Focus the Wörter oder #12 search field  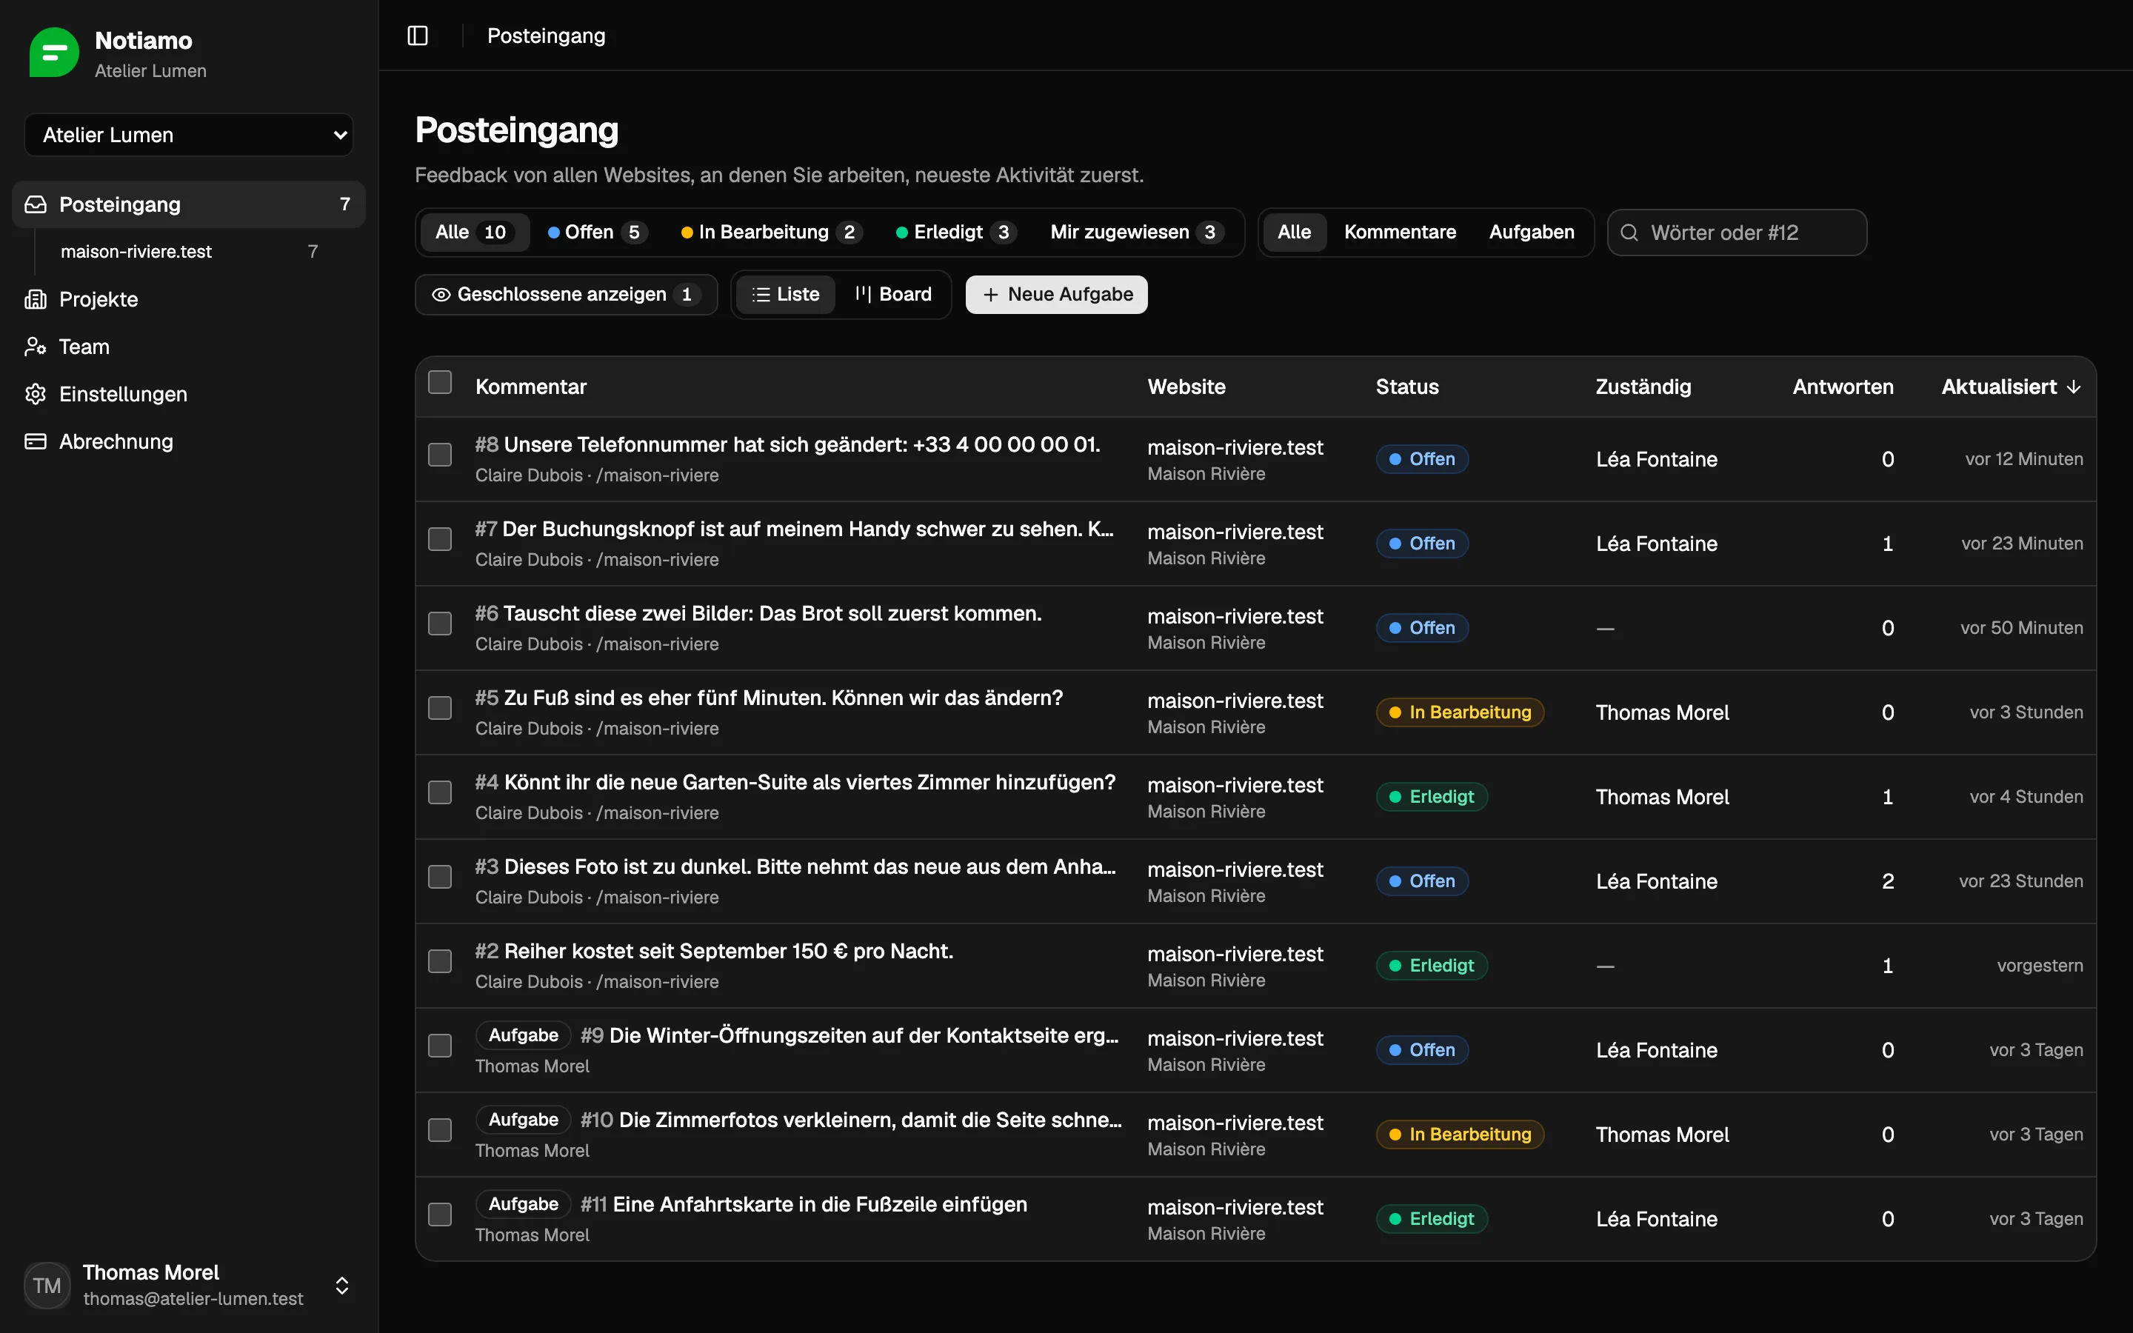pos(1736,233)
